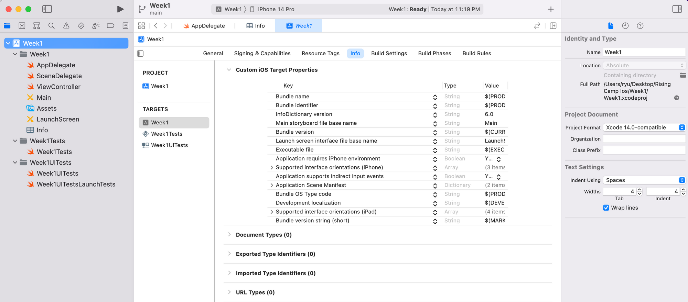Image resolution: width=688 pixels, height=302 pixels.
Task: Show the File inspector
Action: click(611, 26)
